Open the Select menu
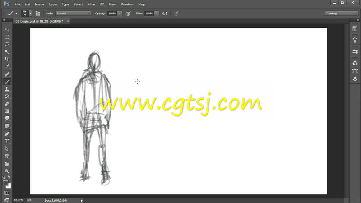This screenshot has width=361, height=203. point(78,4)
